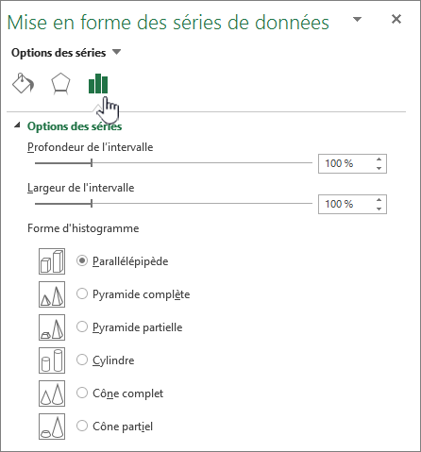Viewport: 421px width, 452px height.
Task: Click the Pyramide complète shape thumbnail
Action: (52, 294)
